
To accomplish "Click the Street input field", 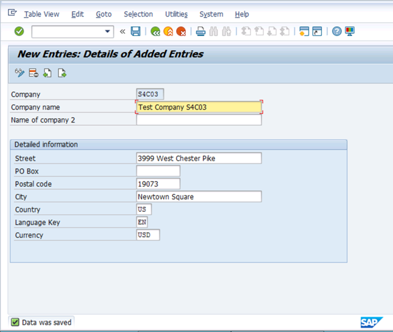I will pyautogui.click(x=199, y=158).
